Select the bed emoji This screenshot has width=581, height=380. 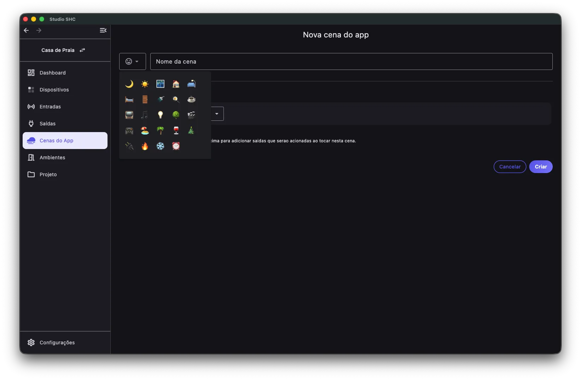(129, 100)
